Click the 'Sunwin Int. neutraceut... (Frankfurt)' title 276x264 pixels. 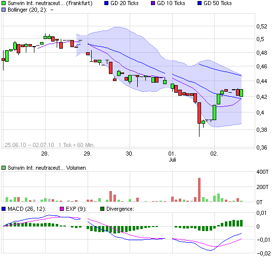(50, 3)
